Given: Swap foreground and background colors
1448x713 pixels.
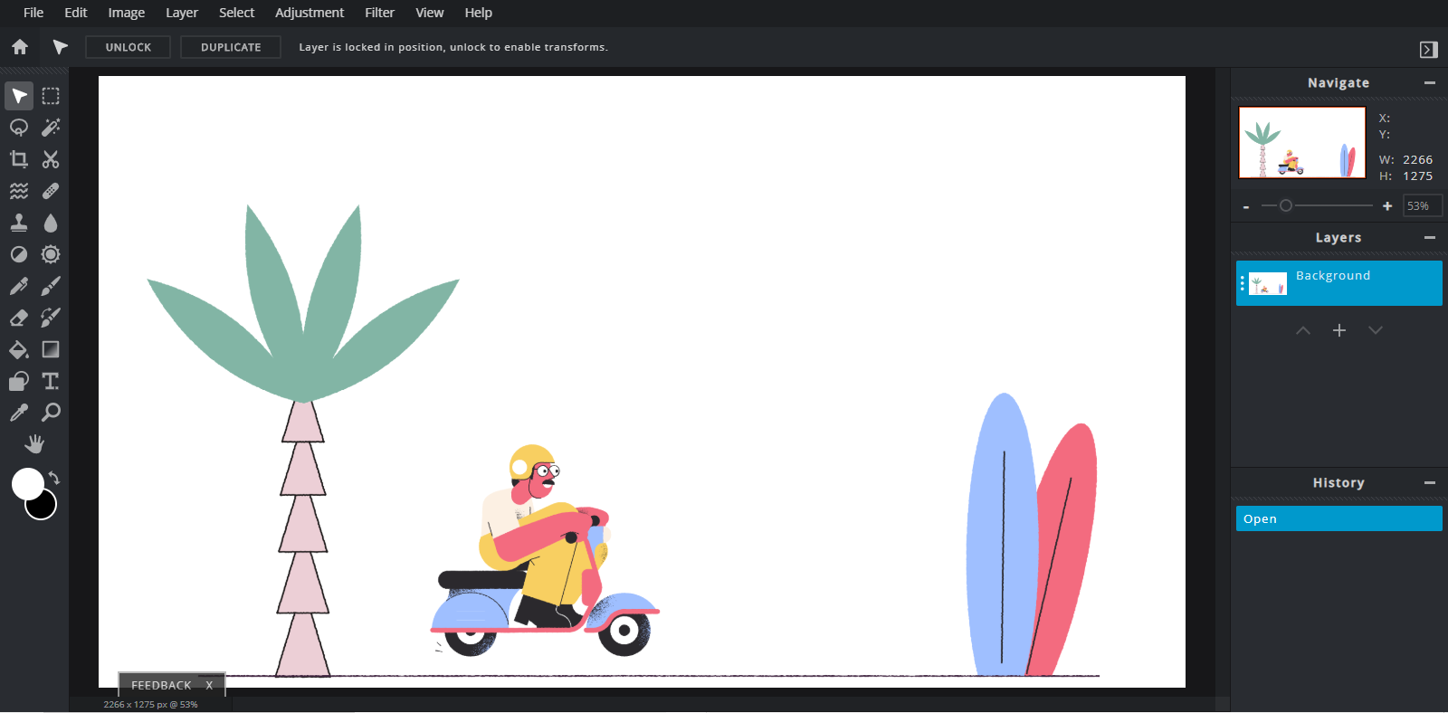Looking at the screenshot, I should 54,478.
